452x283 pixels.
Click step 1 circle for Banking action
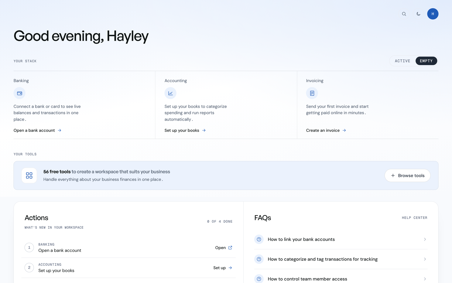tap(29, 248)
